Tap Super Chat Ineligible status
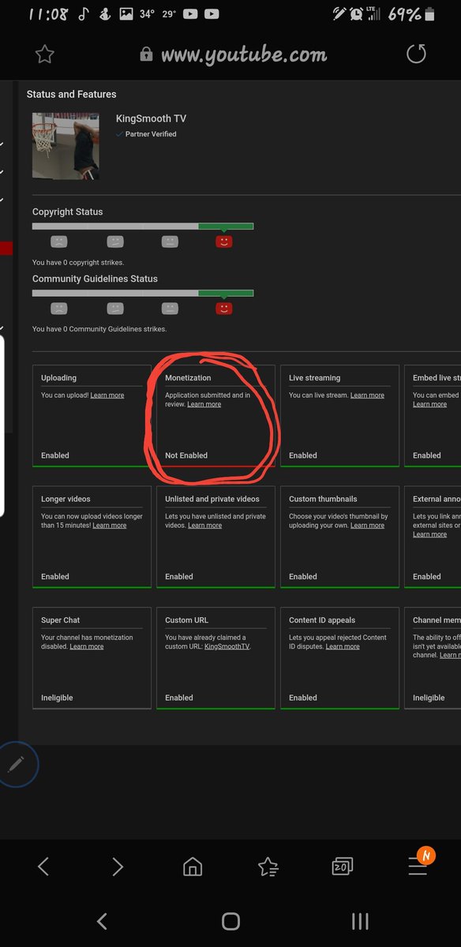The width and height of the screenshot is (461, 947). [x=57, y=698]
